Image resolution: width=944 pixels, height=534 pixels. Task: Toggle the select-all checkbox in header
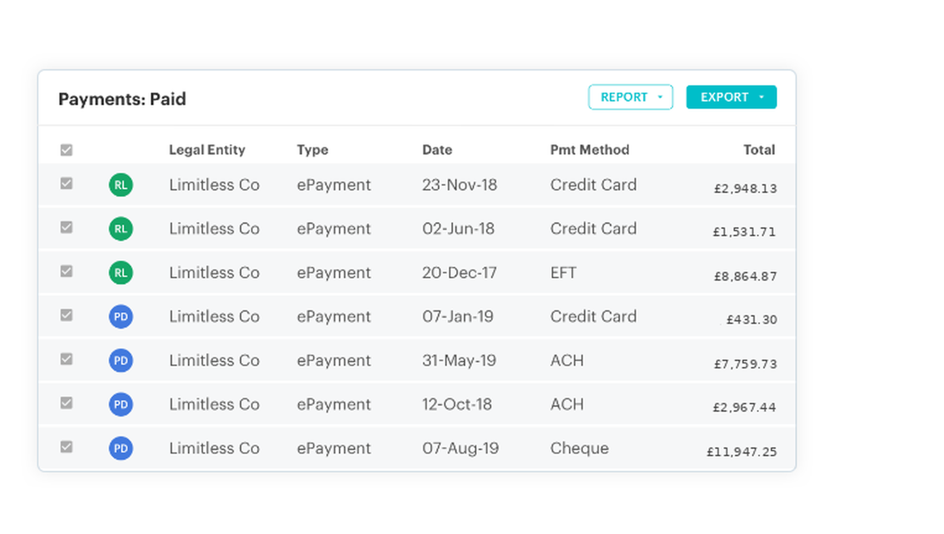[66, 150]
